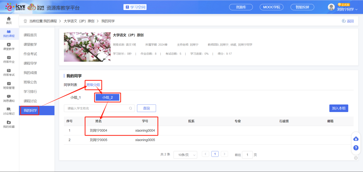
Task: Go to next page arrow in pagination
Action: (224, 154)
